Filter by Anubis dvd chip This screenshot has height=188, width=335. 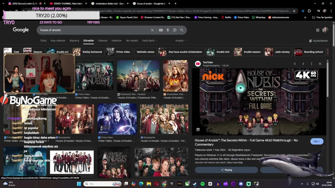coord(219,52)
